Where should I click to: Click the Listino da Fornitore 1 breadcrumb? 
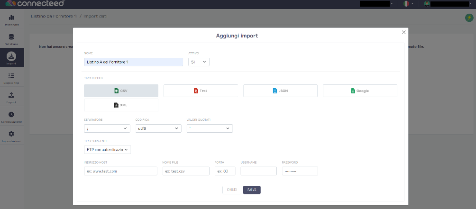click(54, 16)
